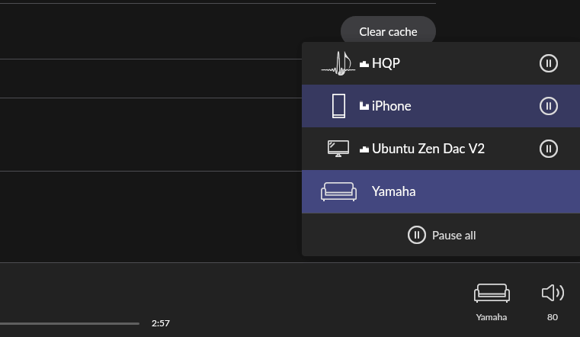Select the Ubuntu Zen Dac V2 zone name
Image resolution: width=580 pixels, height=337 pixels.
pyautogui.click(x=428, y=149)
